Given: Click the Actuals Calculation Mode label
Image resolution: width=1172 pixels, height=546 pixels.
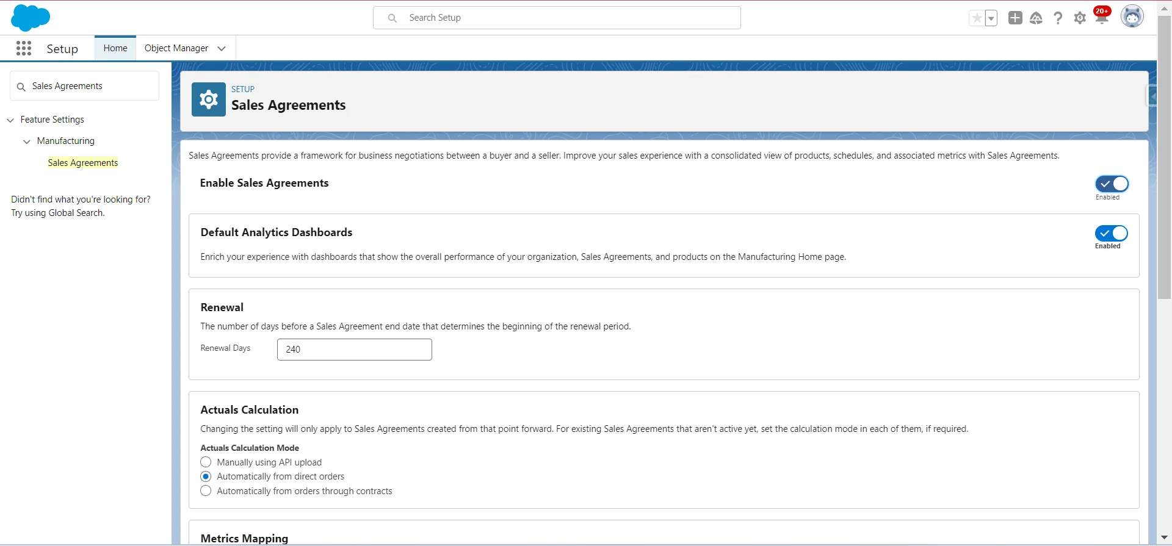Looking at the screenshot, I should coord(250,448).
